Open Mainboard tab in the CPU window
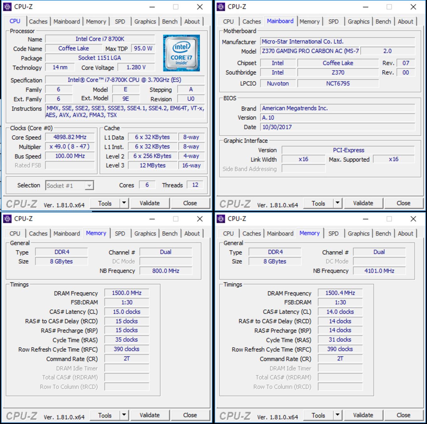Image resolution: width=427 pixels, height=424 pixels. point(67,21)
